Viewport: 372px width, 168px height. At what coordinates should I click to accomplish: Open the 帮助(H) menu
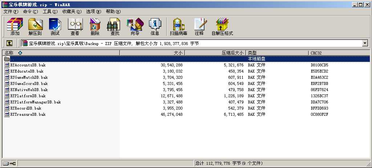pos(113,11)
